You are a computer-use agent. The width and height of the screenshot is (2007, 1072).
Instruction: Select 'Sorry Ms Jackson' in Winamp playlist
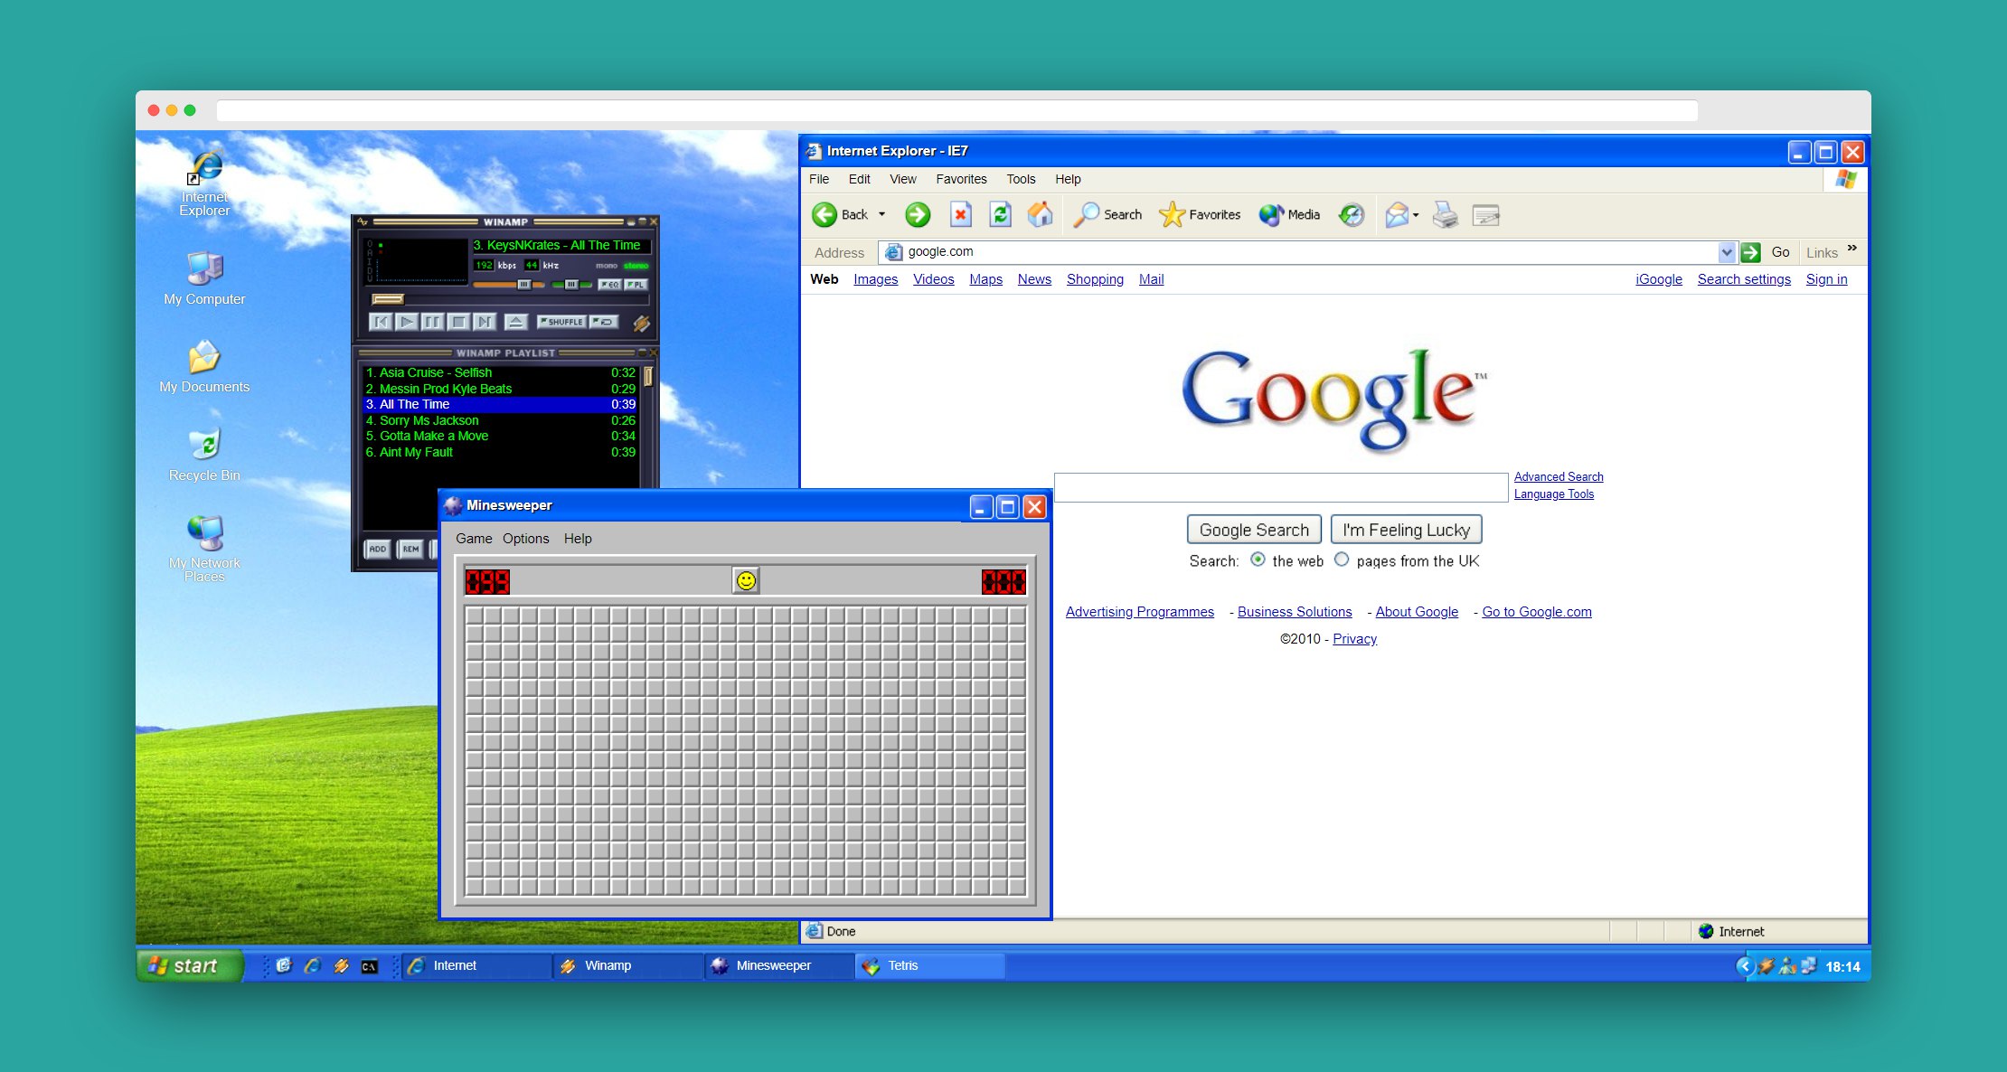pos(500,420)
